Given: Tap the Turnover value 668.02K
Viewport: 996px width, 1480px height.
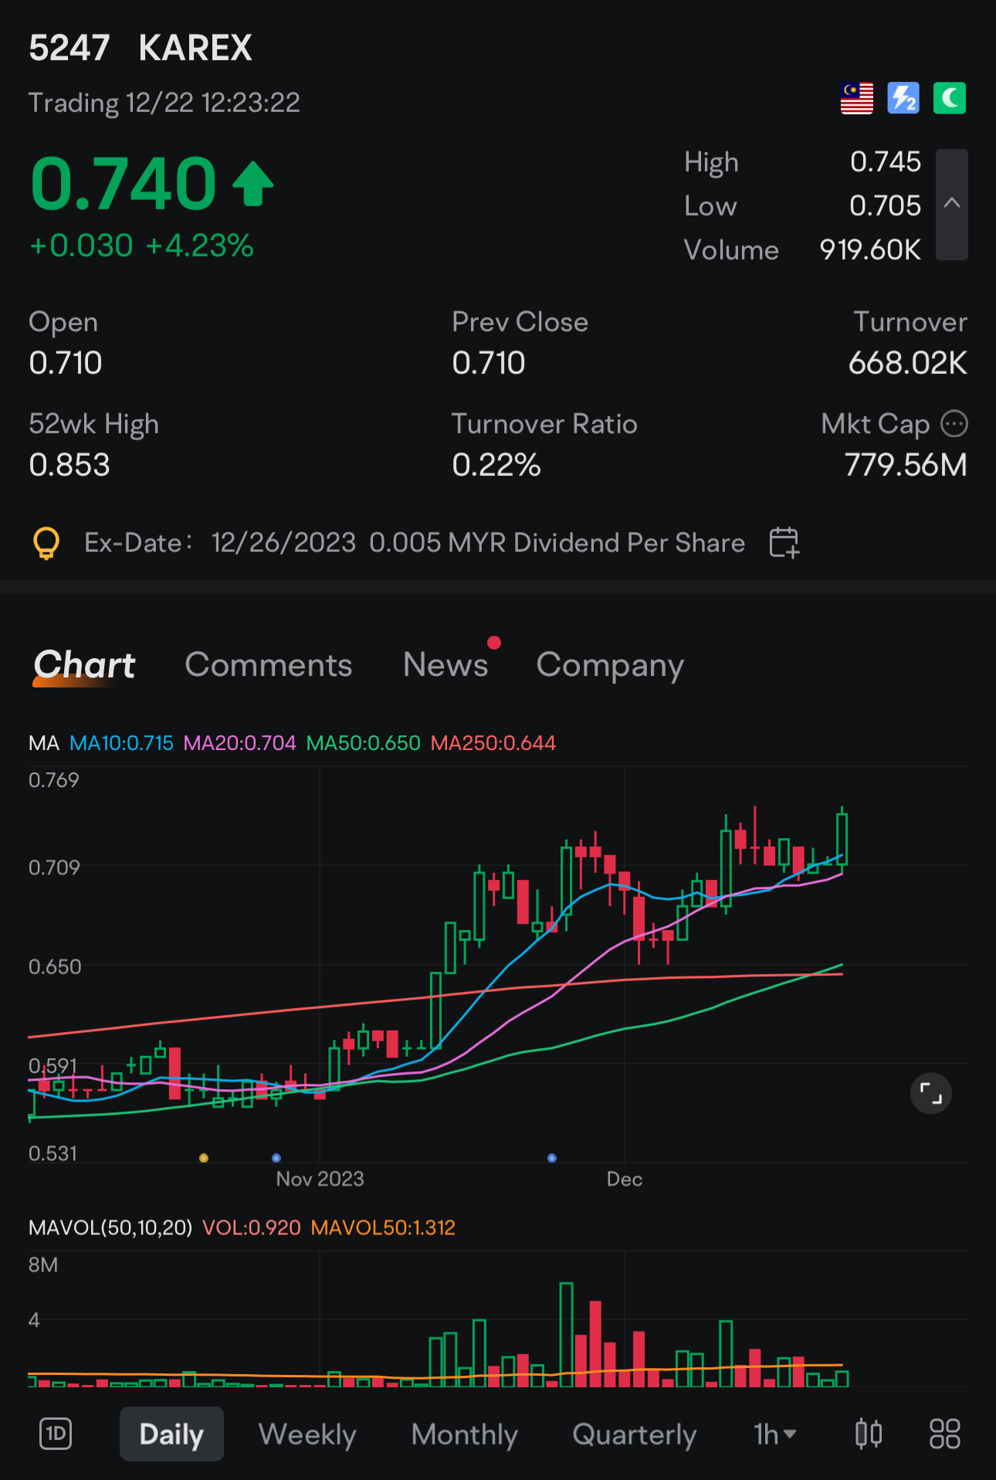Looking at the screenshot, I should tap(907, 362).
